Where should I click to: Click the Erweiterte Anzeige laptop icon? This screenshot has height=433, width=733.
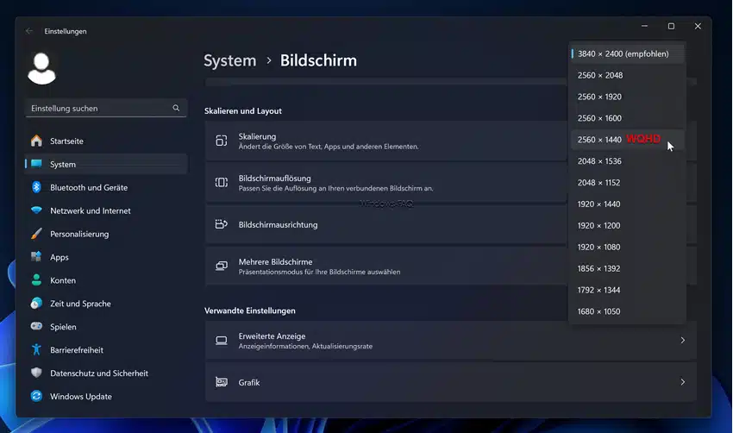click(221, 341)
